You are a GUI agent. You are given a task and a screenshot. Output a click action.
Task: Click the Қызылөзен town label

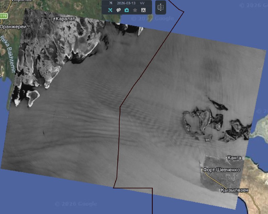click(234, 190)
